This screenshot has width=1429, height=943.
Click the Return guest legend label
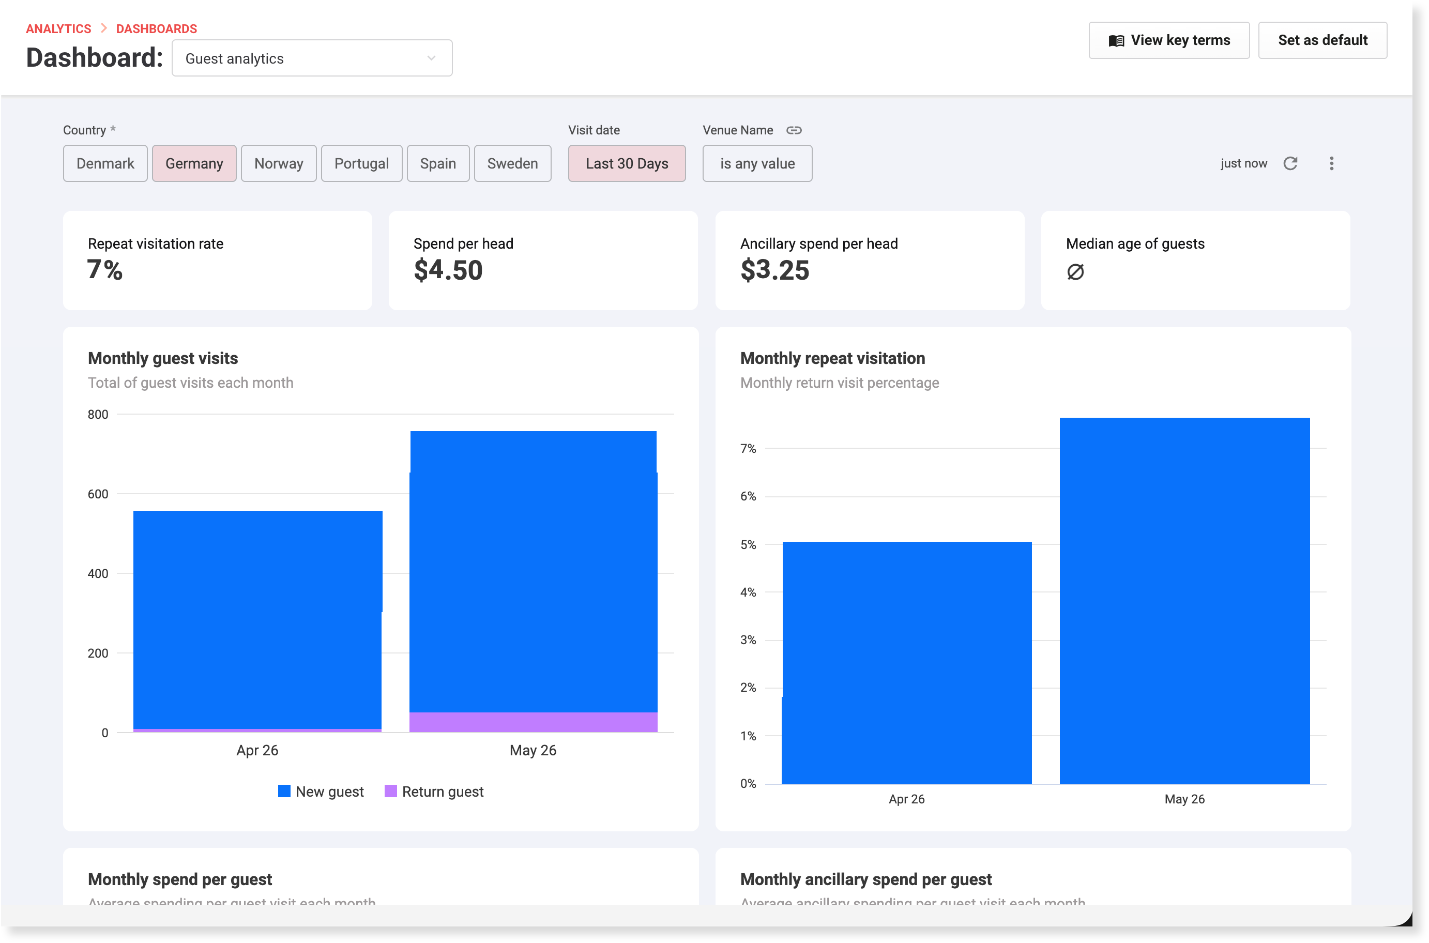coord(443,792)
